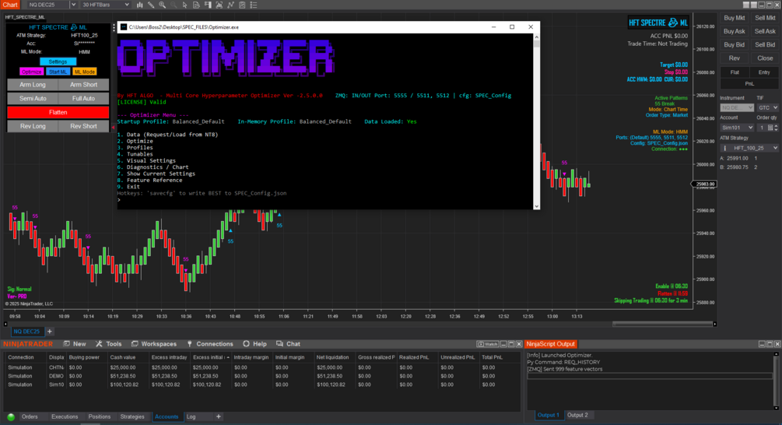The height and width of the screenshot is (425, 782).
Task: Toggle the Chart Trader icon in chart toolbar
Action: [208, 5]
